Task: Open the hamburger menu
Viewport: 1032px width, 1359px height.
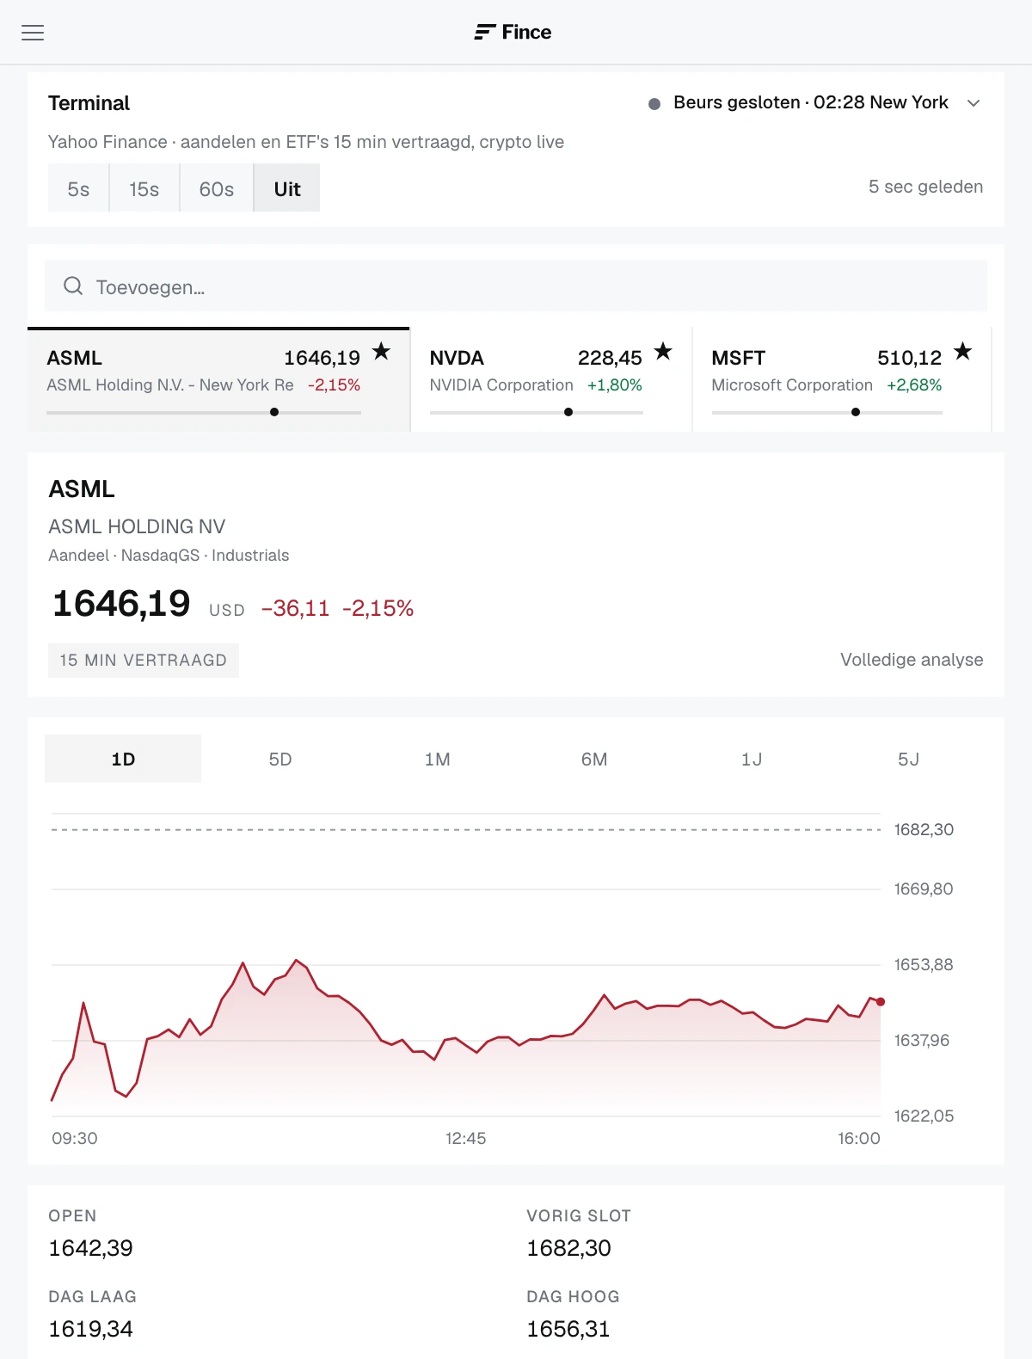Action: 33,33
